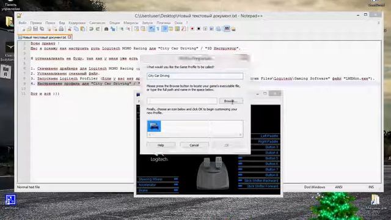Click the Replace toolbar icon

[x=113, y=29]
